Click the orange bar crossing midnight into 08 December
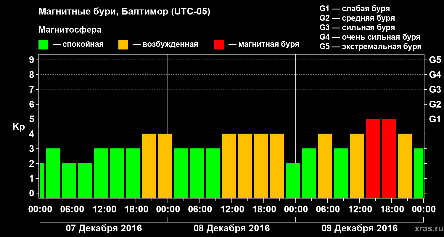Viewport: 444px width, 237px height. pyautogui.click(x=165, y=166)
